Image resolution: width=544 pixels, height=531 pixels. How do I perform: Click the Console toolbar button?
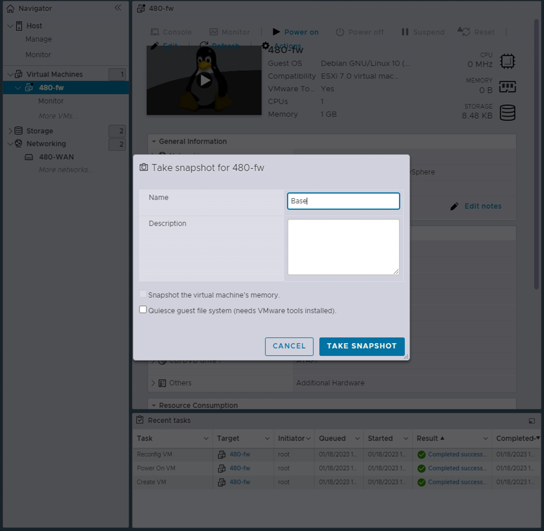click(x=171, y=32)
